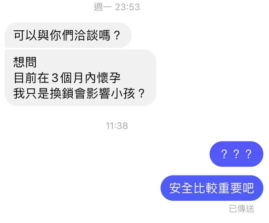
Task: Tap the 想問 line in the received message
Action: click(x=25, y=62)
